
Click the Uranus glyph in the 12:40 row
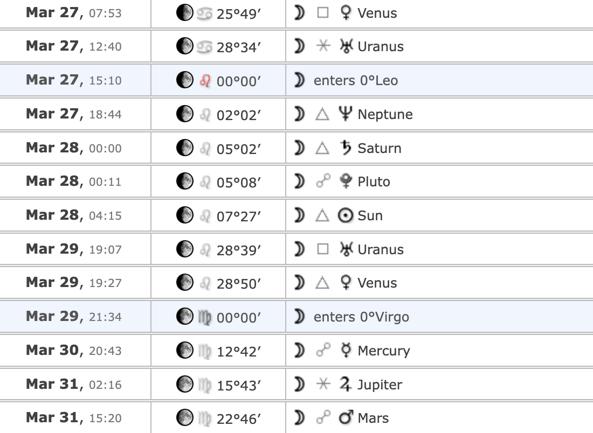coord(346,46)
